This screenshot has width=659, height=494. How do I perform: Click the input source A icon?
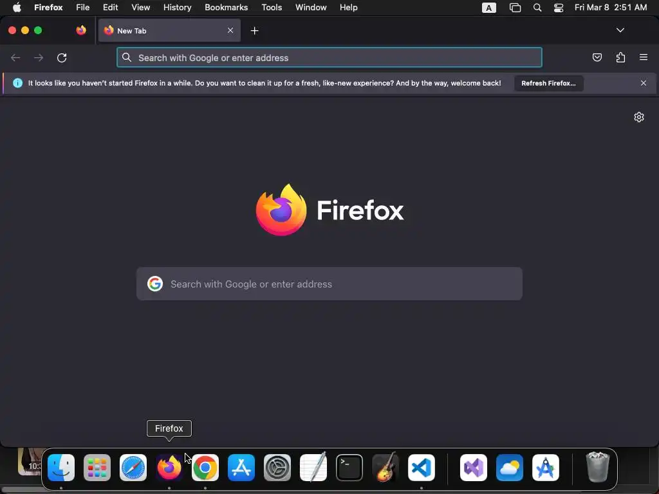pyautogui.click(x=489, y=8)
